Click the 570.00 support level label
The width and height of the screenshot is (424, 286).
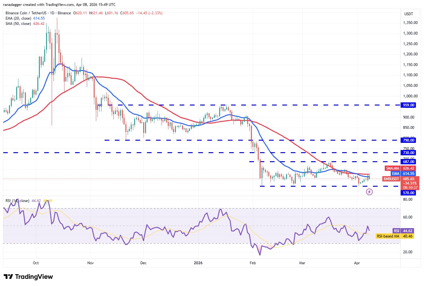pyautogui.click(x=408, y=193)
